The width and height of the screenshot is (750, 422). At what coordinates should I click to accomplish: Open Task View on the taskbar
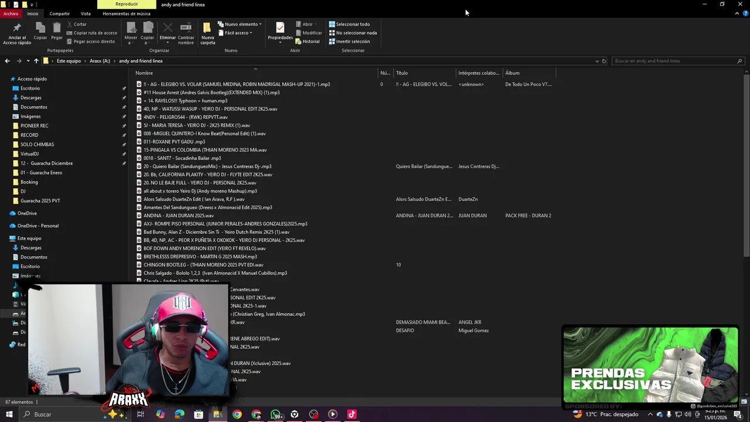pos(141,414)
